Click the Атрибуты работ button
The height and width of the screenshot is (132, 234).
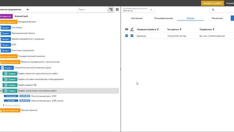pos(212,3)
